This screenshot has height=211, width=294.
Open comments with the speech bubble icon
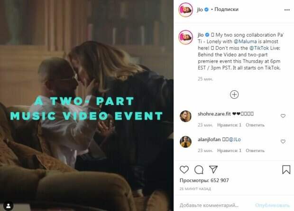(199, 170)
